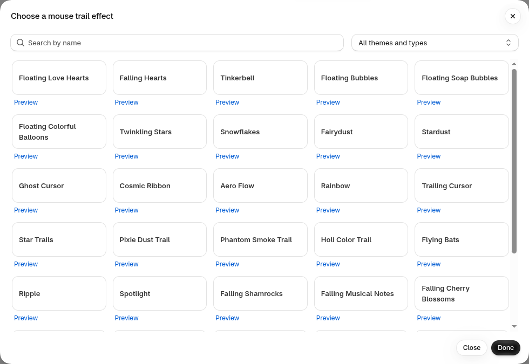Click the dropdown chevron arrows icon
529x364 pixels.
[508, 43]
